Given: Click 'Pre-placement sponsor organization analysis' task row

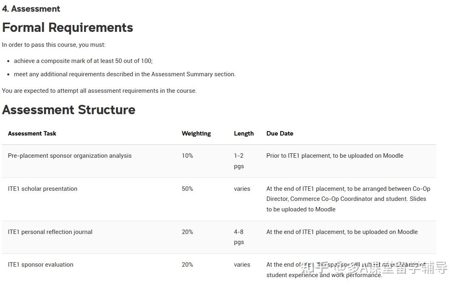Looking at the screenshot, I should point(219,161).
